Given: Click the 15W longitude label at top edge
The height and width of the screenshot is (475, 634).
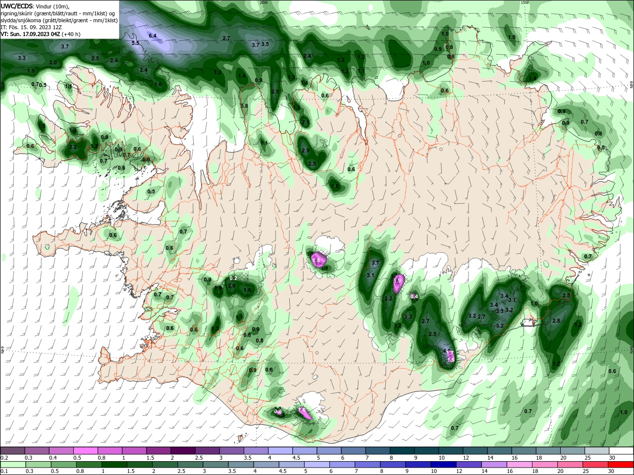Looking at the screenshot, I should pyautogui.click(x=525, y=2).
